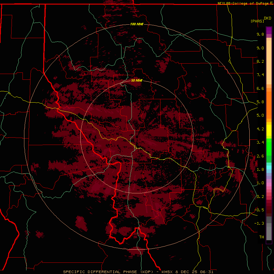Click the TH threshold label on the scale
Viewport: 274px width, 274px height.
[262, 237]
